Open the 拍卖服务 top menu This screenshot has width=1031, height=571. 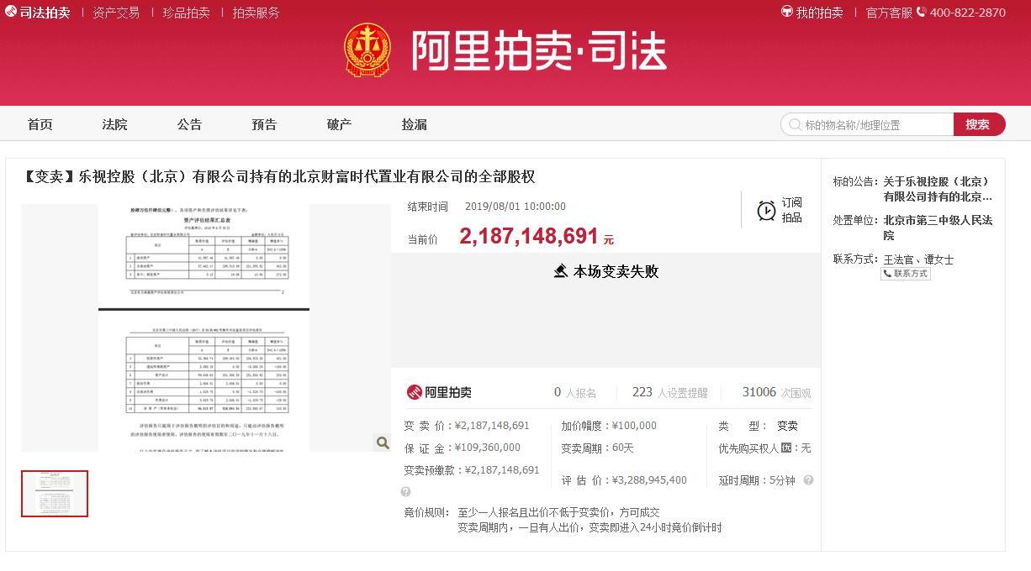(256, 13)
